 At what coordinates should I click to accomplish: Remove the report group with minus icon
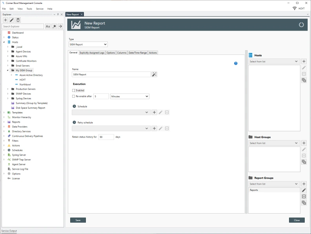[x=304, y=196]
